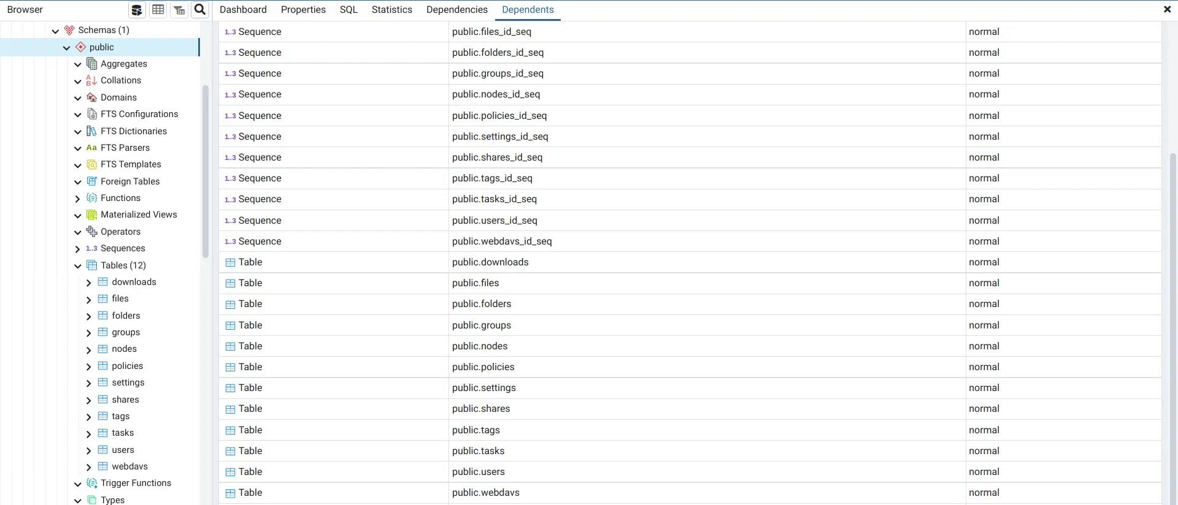
Task: Click the Browser panel title
Action: [25, 10]
